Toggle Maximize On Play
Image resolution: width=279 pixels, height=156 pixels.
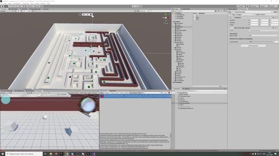point(73,93)
